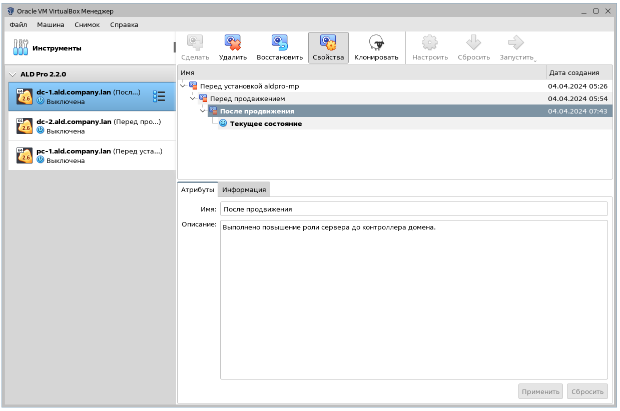620x411 pixels.
Task: Click the Инструменты label
Action: coord(57,48)
